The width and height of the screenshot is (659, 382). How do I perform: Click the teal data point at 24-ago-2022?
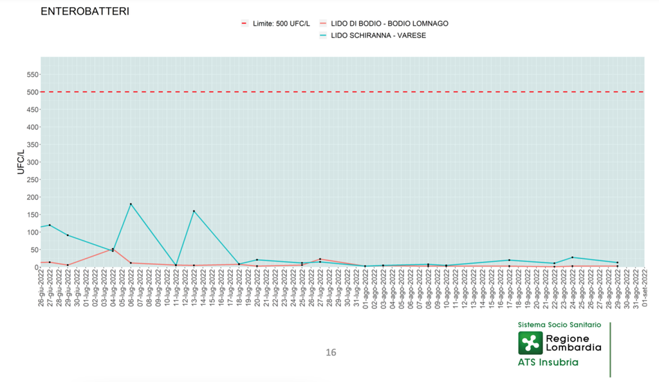[572, 257]
